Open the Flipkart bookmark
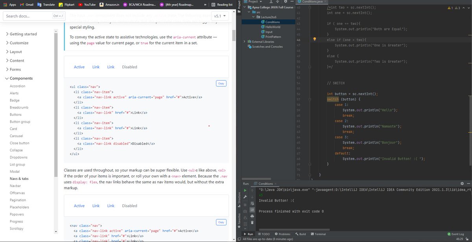Viewport: 472px width, 242px height. click(66, 4)
